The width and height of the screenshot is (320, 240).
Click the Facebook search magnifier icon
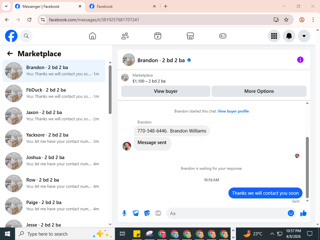(26, 36)
